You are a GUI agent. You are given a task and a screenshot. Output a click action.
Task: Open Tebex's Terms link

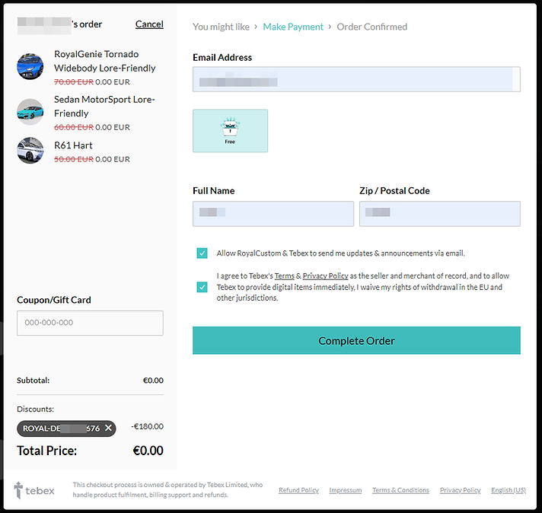coord(285,276)
